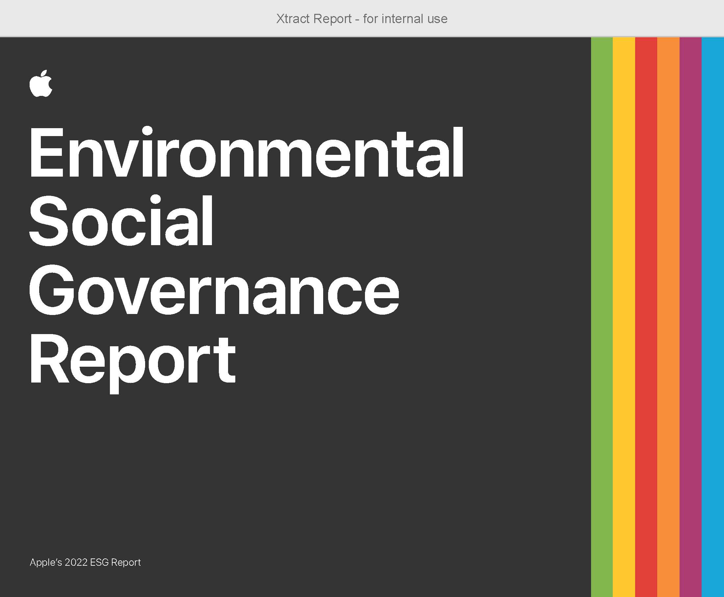Click the 'Environmental' title word

(246, 152)
